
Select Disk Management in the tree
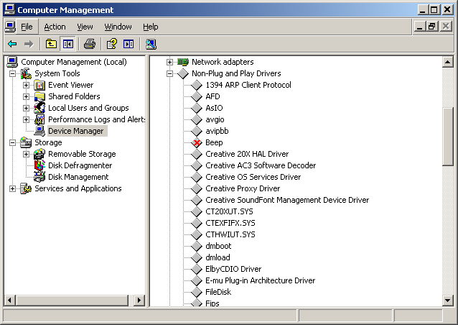78,177
